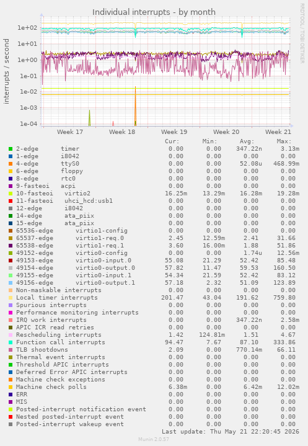This screenshot has width=308, height=446.
Task: Click the Week 20 x-axis label
Action: tap(226, 132)
